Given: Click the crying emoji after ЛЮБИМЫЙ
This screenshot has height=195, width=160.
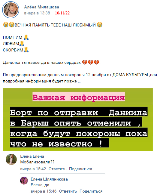Looking at the screenshot, I should pyautogui.click(x=100, y=25).
